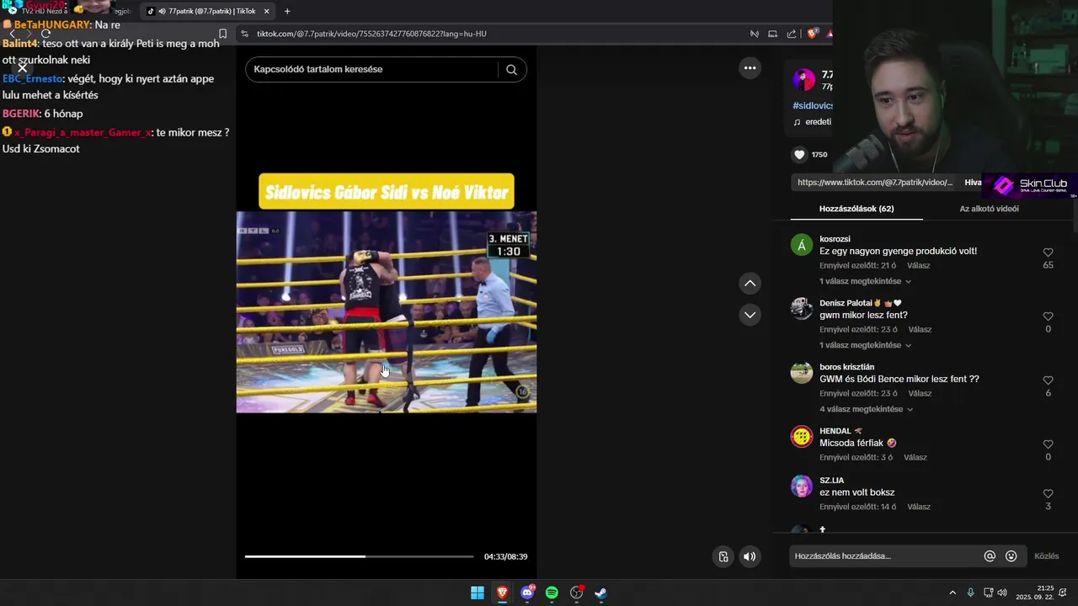Reload the TikTok page
The image size is (1078, 606).
45,34
